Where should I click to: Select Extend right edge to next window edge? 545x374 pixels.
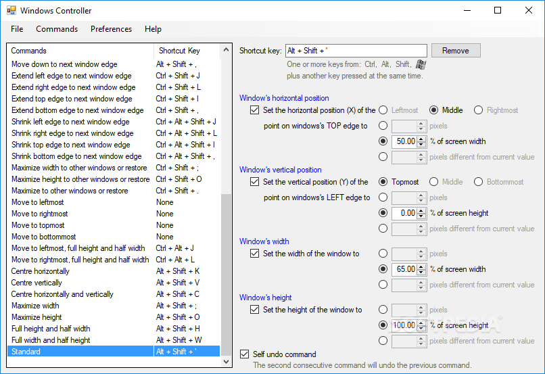(x=114, y=87)
